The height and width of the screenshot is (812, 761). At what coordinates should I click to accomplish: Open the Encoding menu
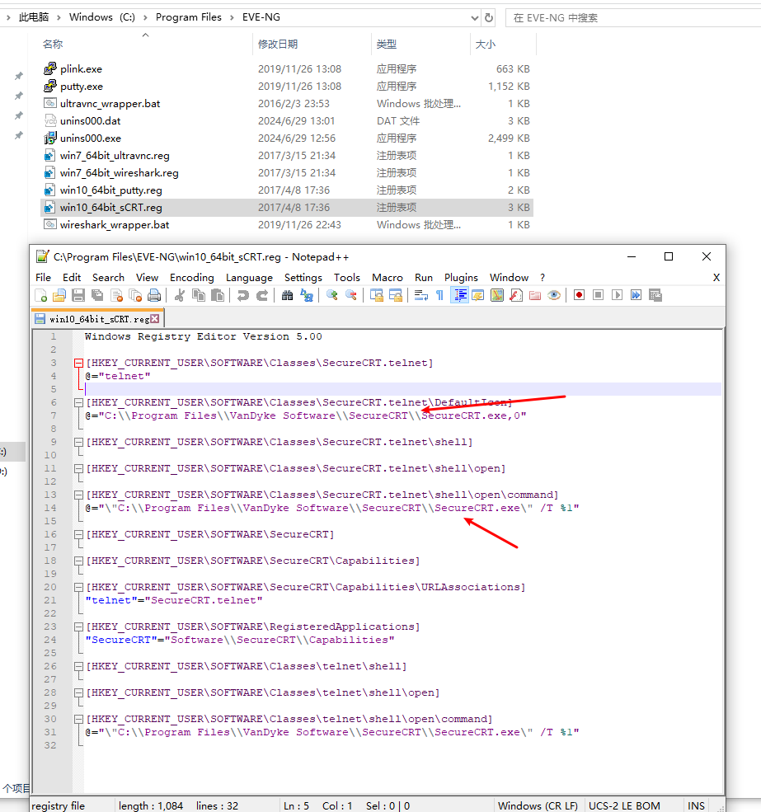tap(191, 278)
